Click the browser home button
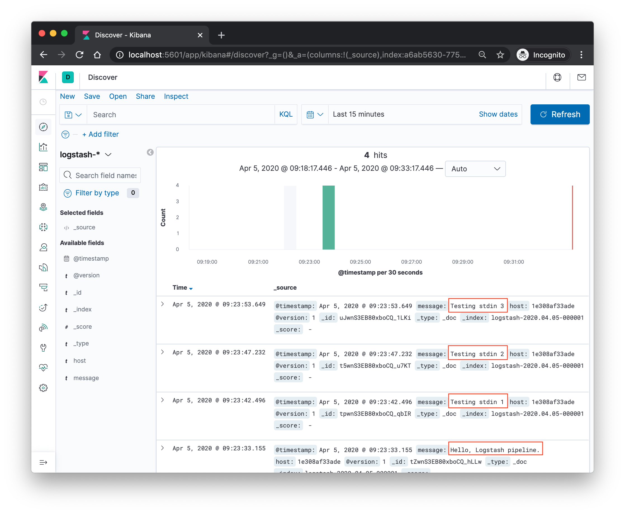625x514 pixels. 97,55
